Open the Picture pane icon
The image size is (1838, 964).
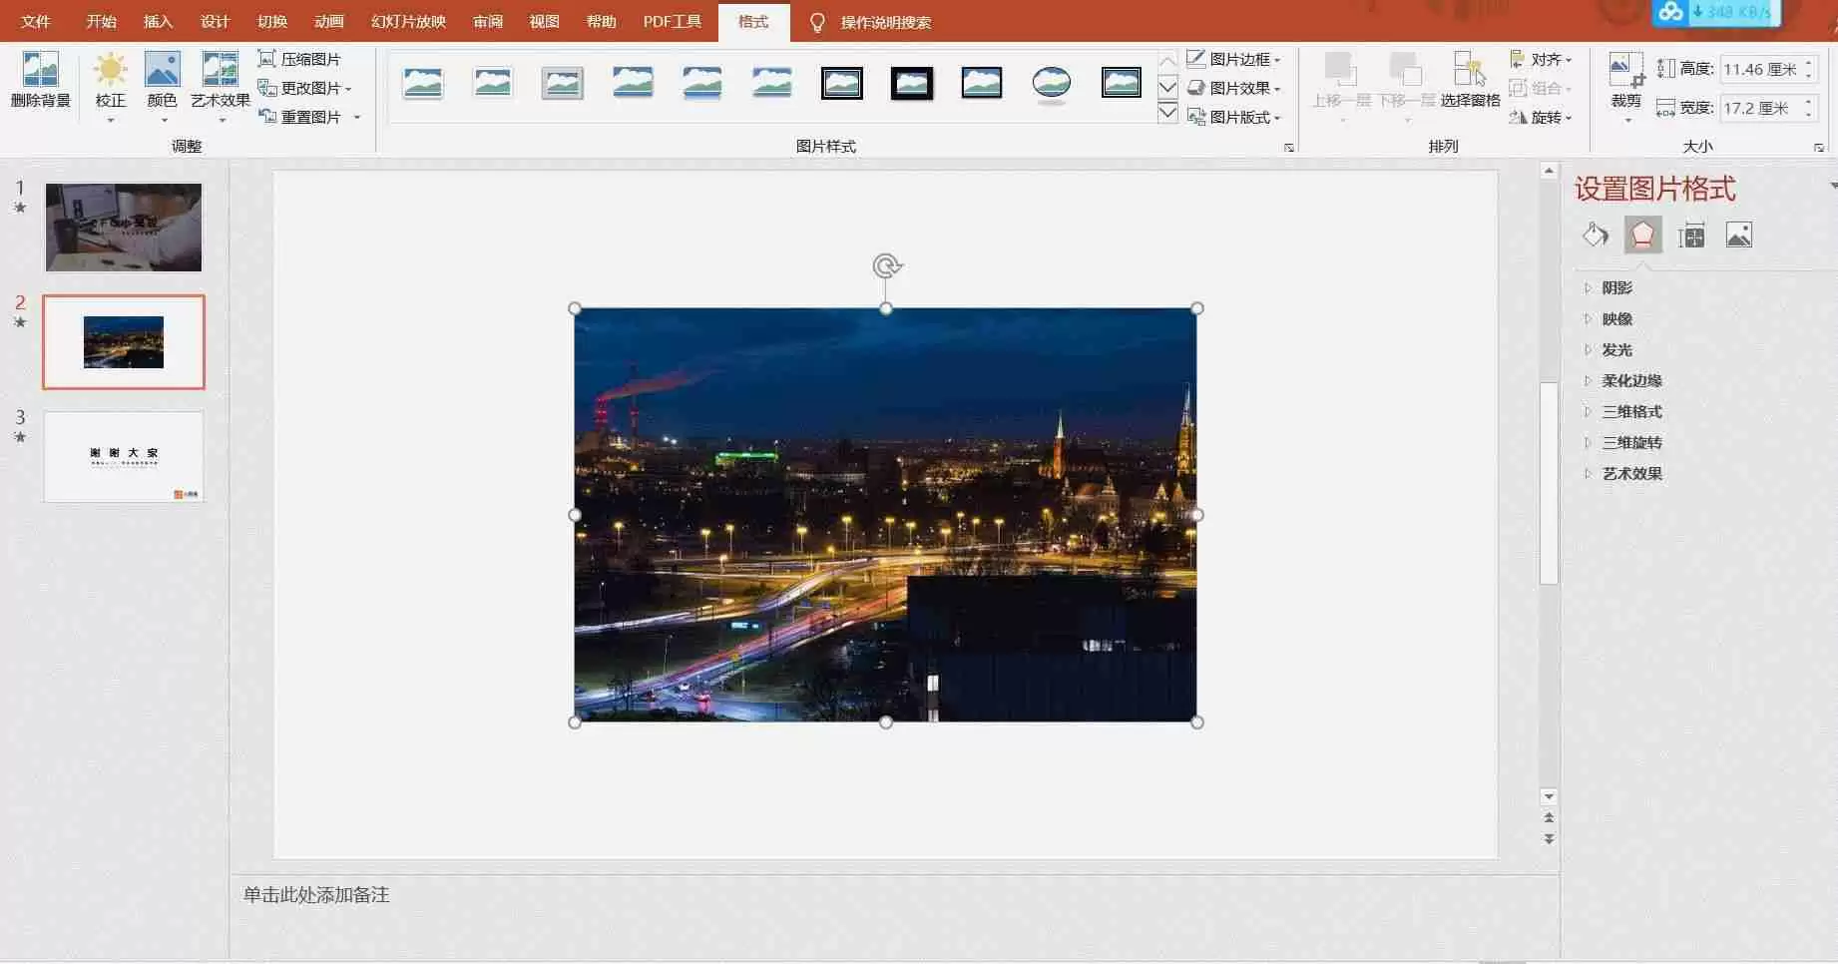[x=1738, y=236]
